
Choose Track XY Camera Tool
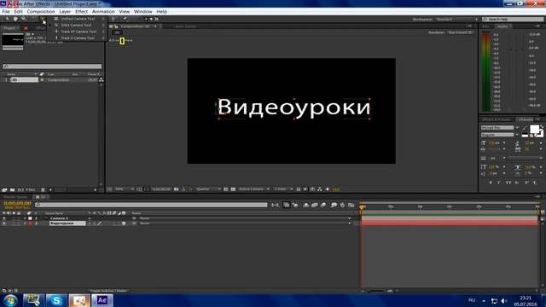coord(78,32)
